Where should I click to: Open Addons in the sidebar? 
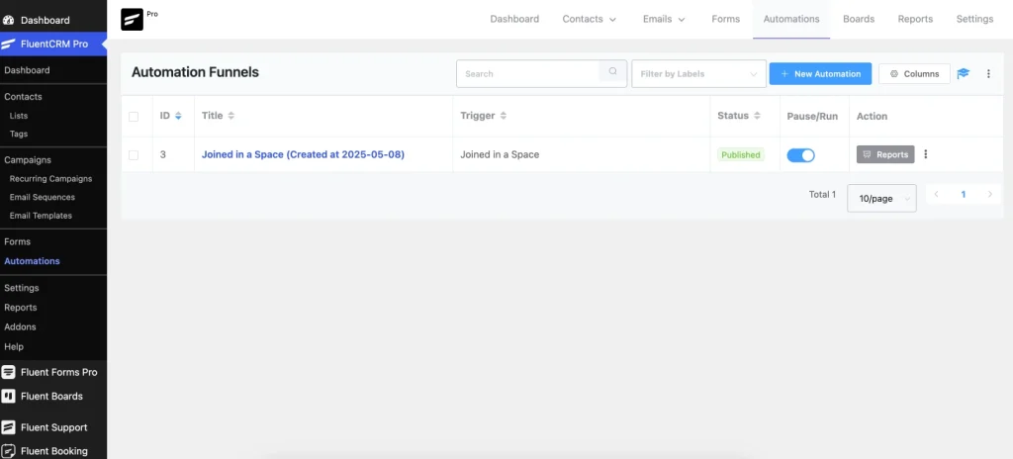(x=20, y=326)
